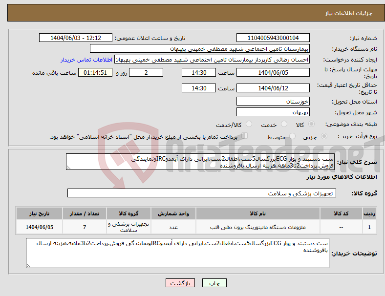Open the اطلاعات تماس خریدار link

click(86, 60)
